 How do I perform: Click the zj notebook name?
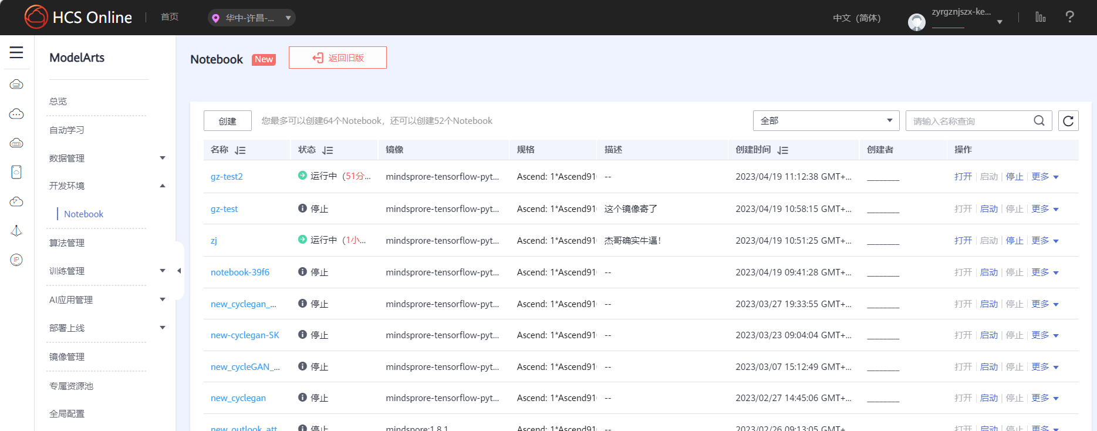click(x=214, y=241)
